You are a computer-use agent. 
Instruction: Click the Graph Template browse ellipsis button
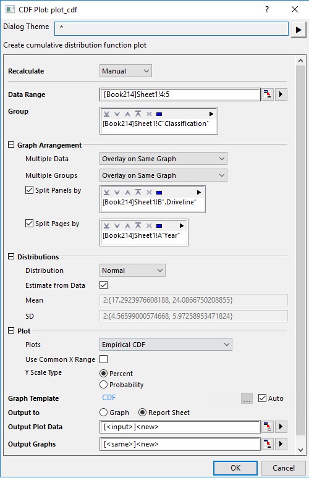[x=247, y=398]
